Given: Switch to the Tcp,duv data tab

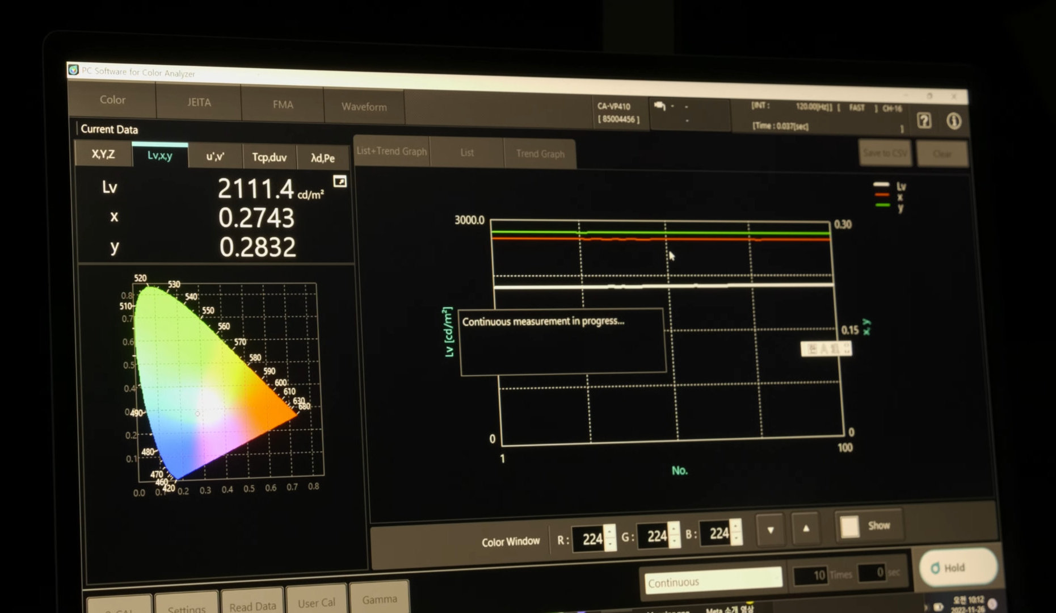Looking at the screenshot, I should [269, 157].
